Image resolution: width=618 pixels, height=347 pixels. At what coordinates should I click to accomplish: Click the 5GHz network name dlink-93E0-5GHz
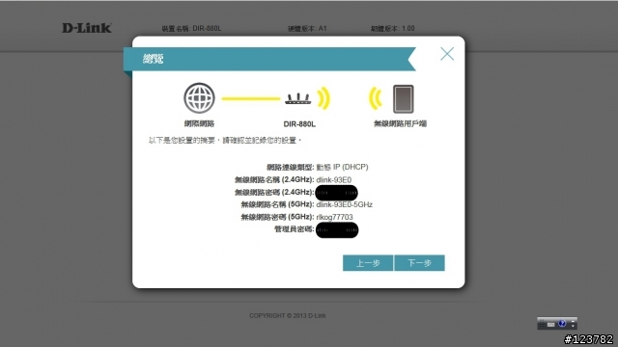point(345,204)
